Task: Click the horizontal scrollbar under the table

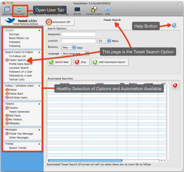Action: (85, 160)
